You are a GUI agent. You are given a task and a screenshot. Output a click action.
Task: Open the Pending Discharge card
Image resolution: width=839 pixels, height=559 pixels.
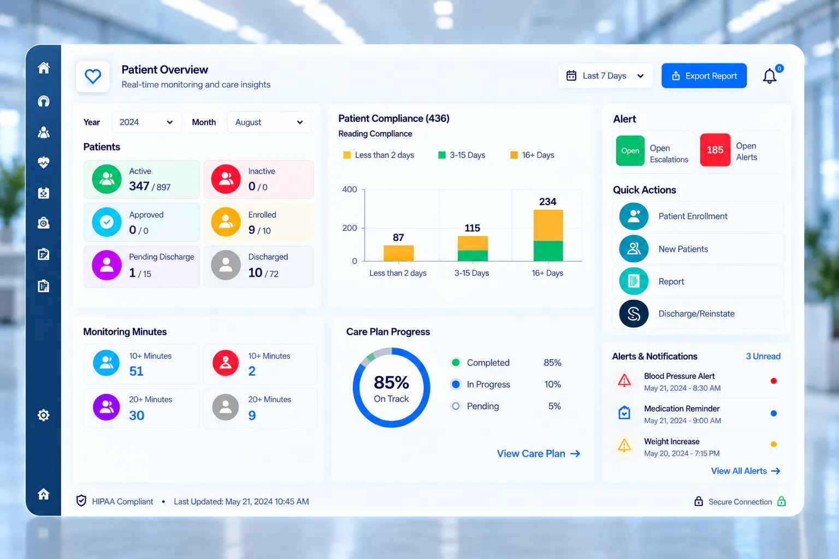tap(141, 266)
